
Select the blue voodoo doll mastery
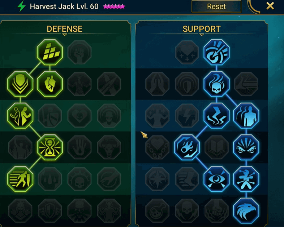pos(246,179)
